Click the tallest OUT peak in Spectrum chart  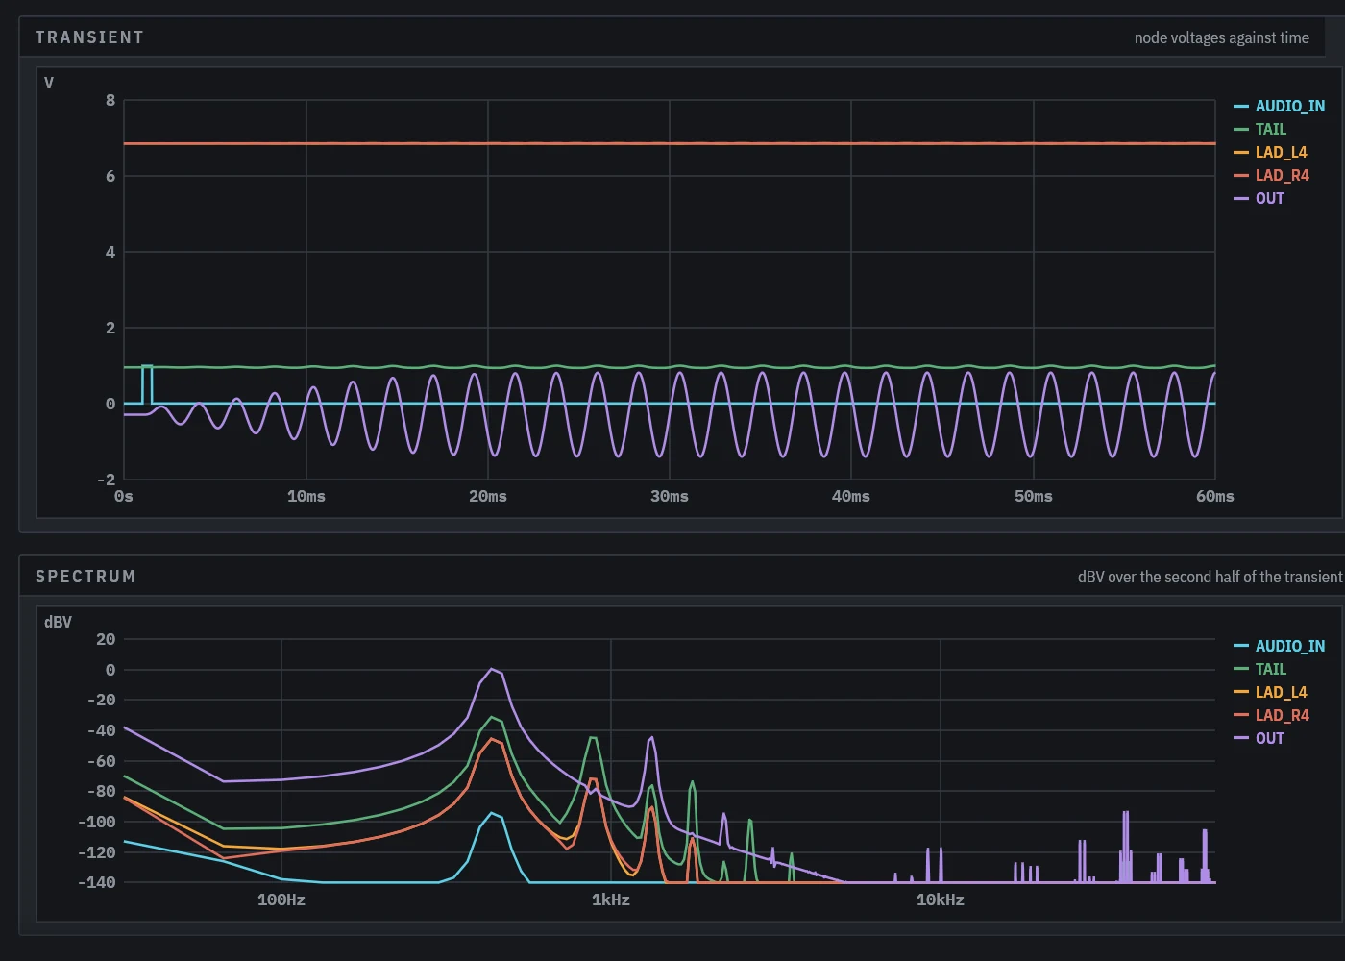pyautogui.click(x=492, y=669)
